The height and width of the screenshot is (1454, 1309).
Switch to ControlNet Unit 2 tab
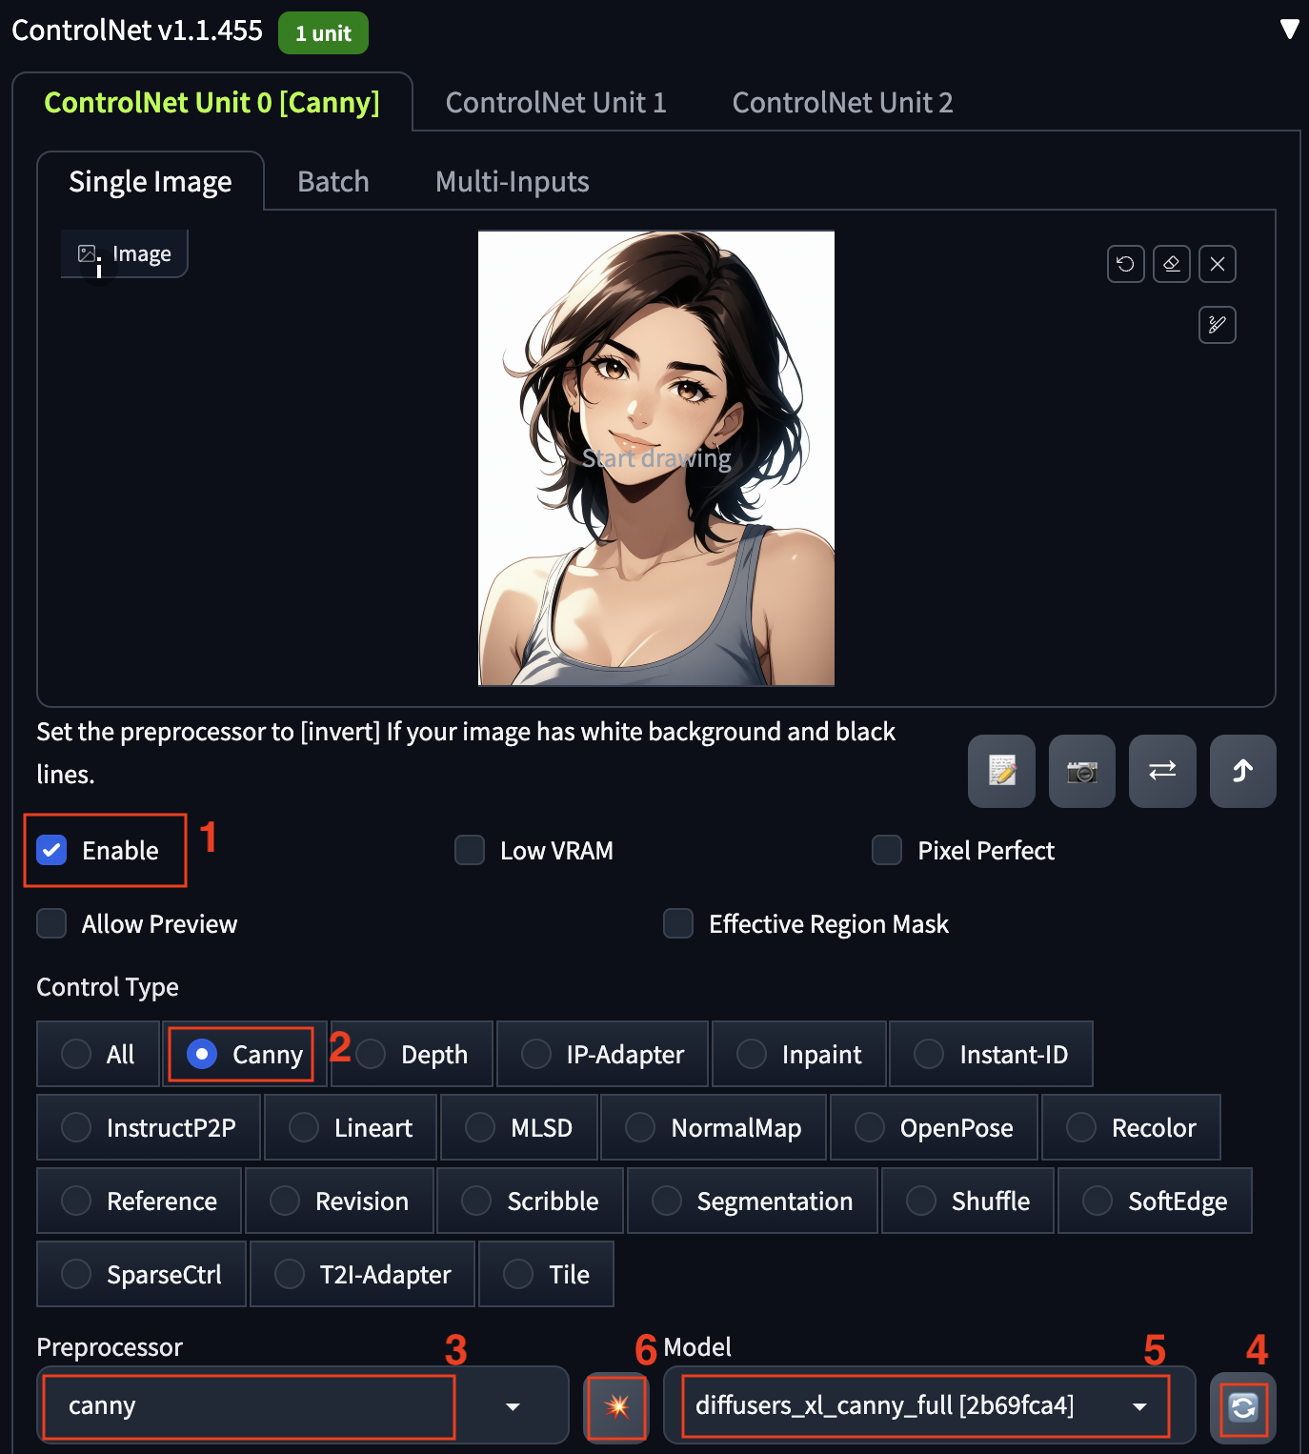[843, 102]
